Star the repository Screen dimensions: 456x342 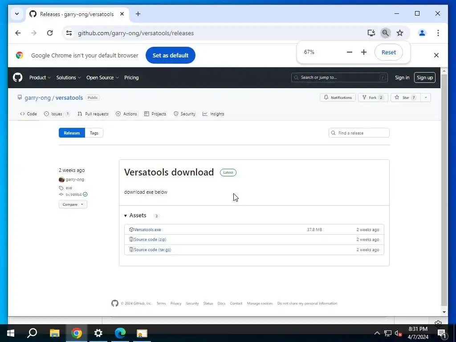point(405,98)
